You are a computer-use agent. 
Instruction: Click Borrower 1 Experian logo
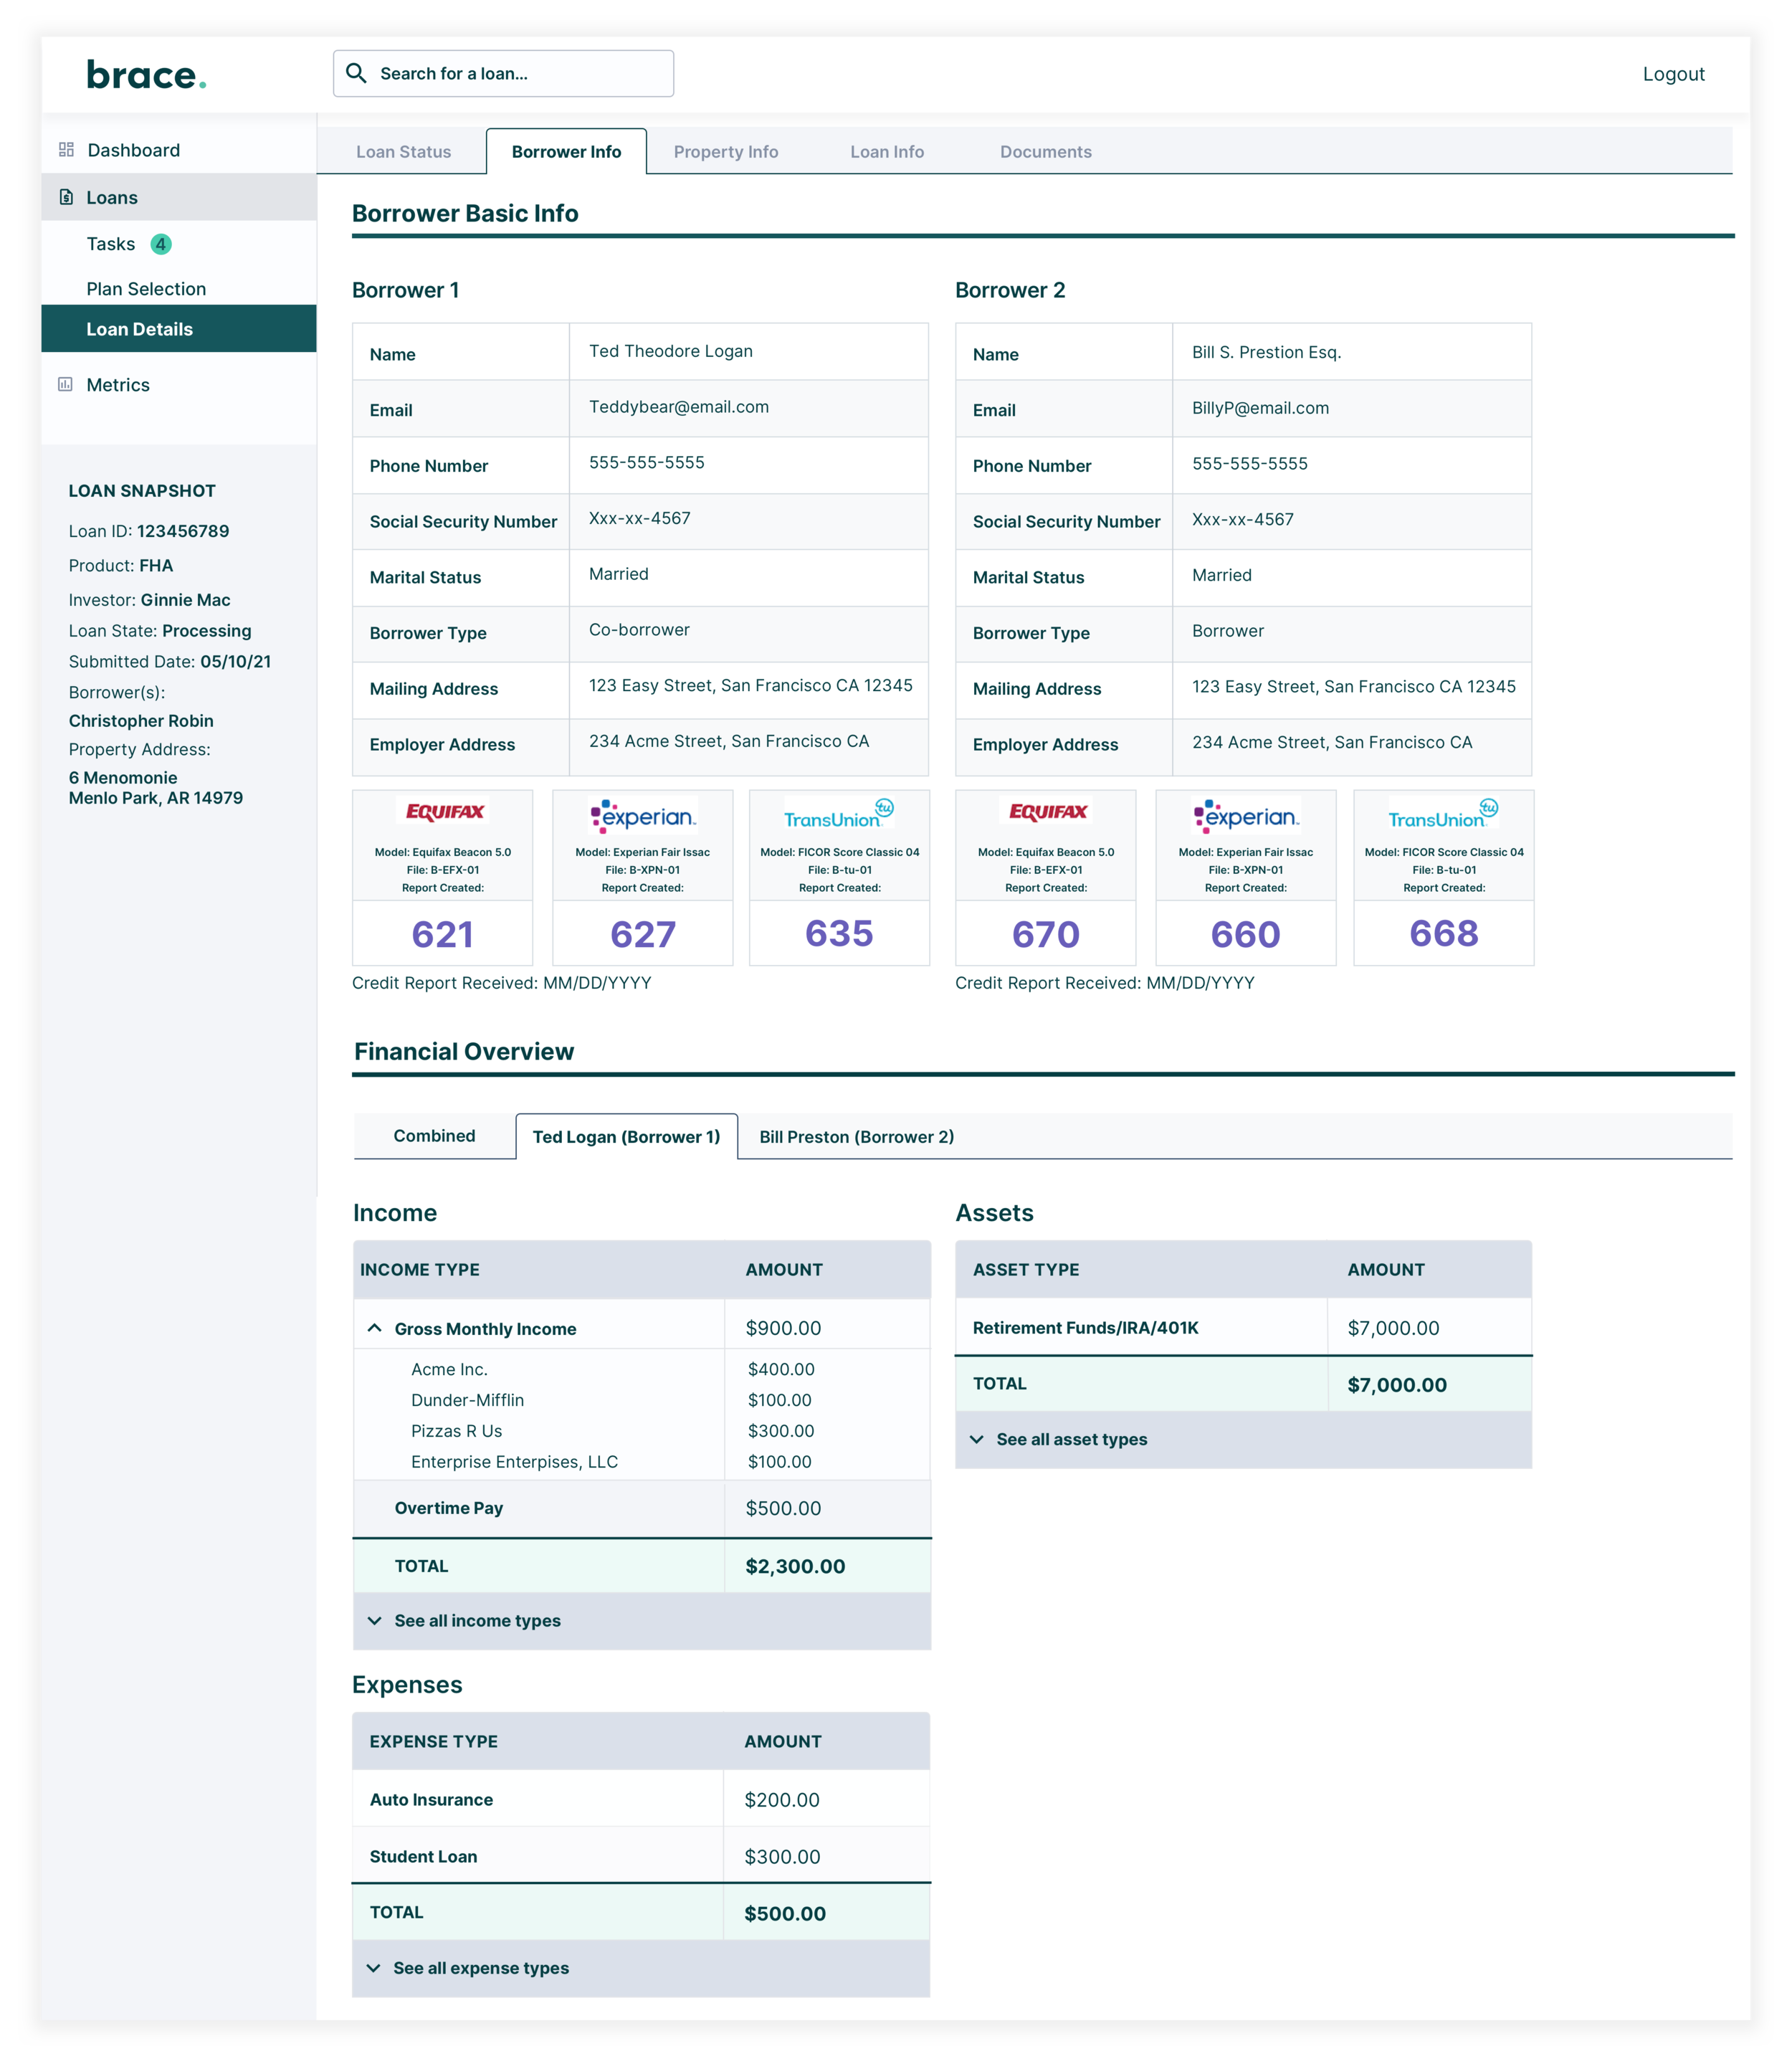[642, 816]
